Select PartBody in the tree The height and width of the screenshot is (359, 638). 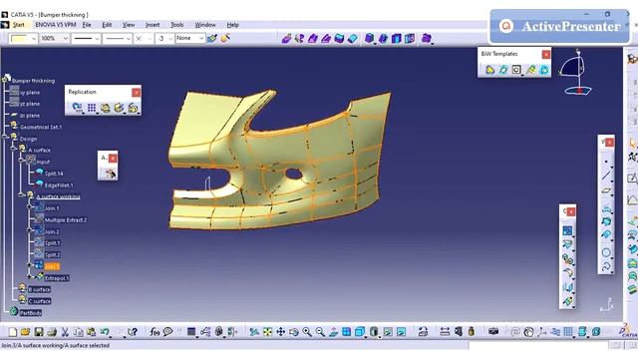coord(31,313)
